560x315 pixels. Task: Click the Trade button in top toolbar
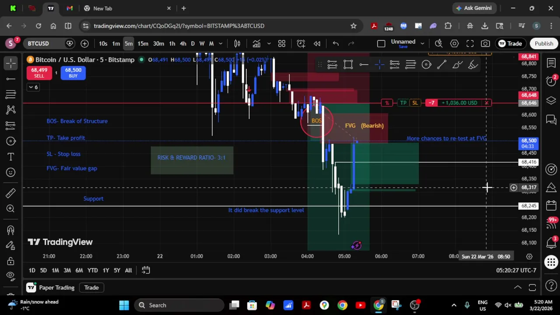[510, 43]
